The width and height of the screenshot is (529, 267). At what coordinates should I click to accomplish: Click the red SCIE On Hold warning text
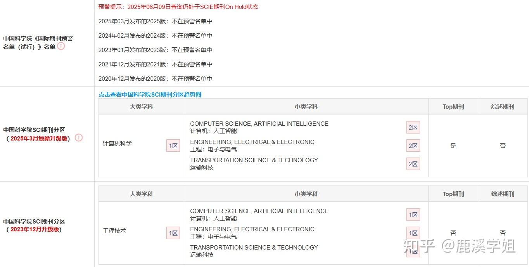(178, 7)
